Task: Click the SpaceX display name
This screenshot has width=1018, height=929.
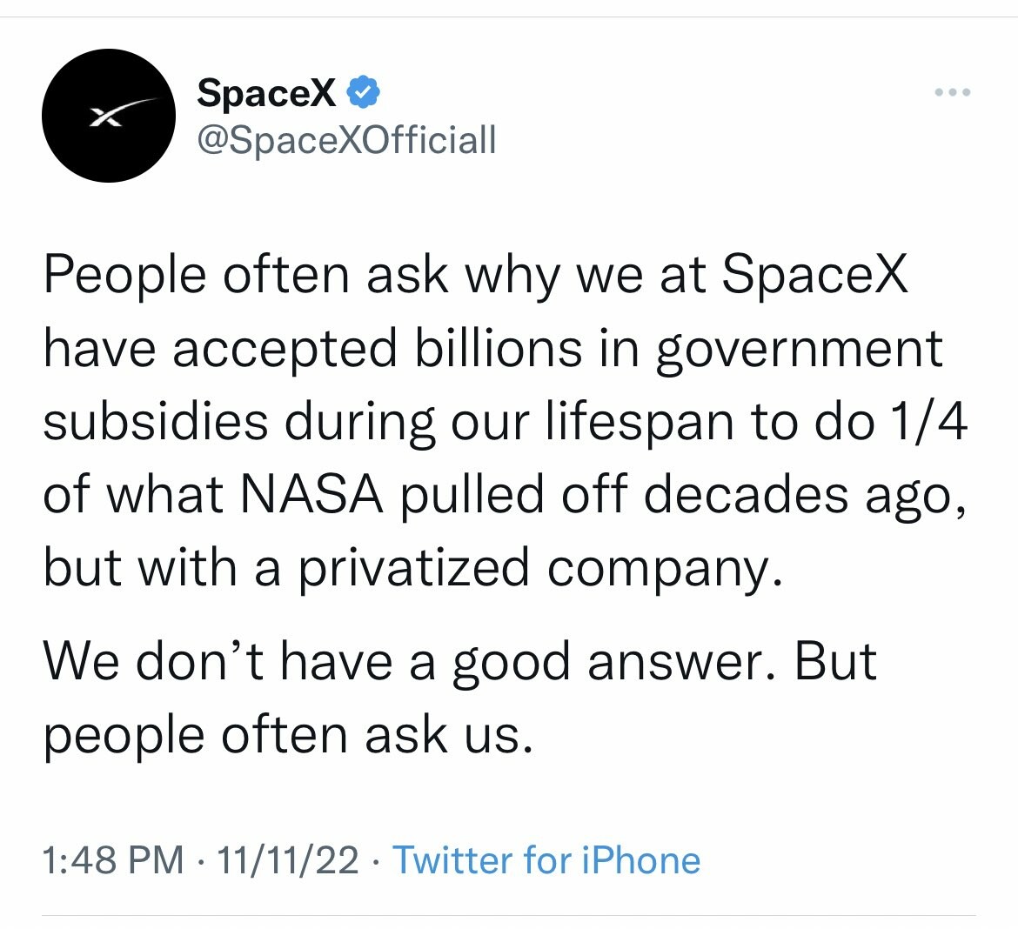Action: [x=266, y=92]
